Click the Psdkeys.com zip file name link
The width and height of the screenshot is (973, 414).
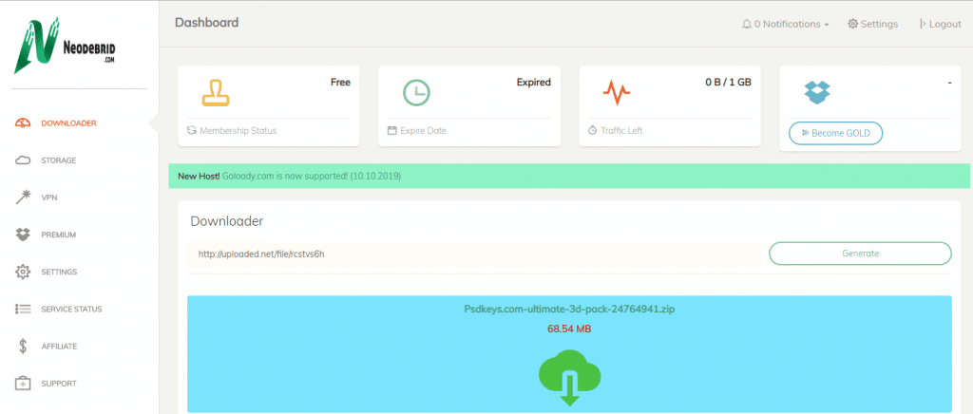tap(569, 309)
